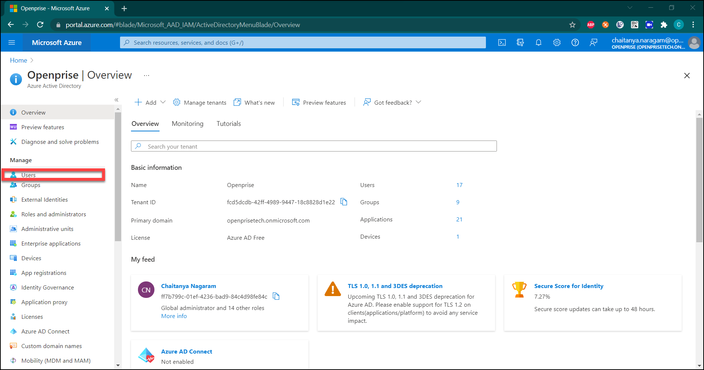
Task: Click the Home breadcrumb link
Action: pyautogui.click(x=18, y=60)
